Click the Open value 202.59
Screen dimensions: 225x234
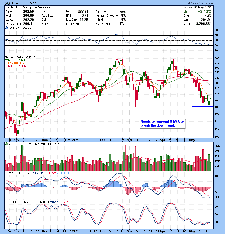pyautogui.click(x=28, y=12)
